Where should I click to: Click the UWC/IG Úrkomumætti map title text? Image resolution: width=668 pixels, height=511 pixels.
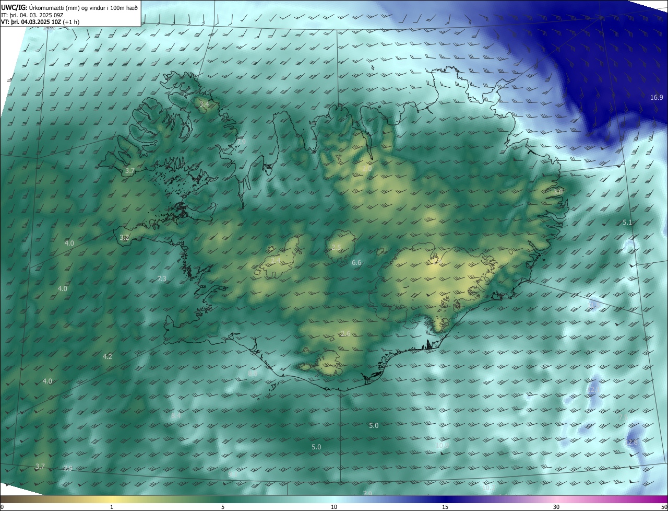coord(69,7)
